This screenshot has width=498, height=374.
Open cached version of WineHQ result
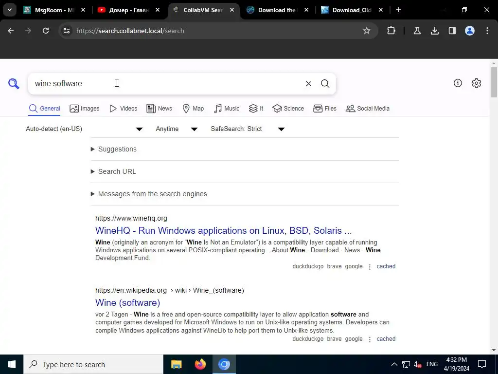pos(386,266)
